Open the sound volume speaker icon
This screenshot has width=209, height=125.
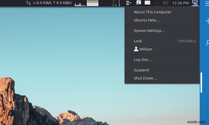[165, 3]
